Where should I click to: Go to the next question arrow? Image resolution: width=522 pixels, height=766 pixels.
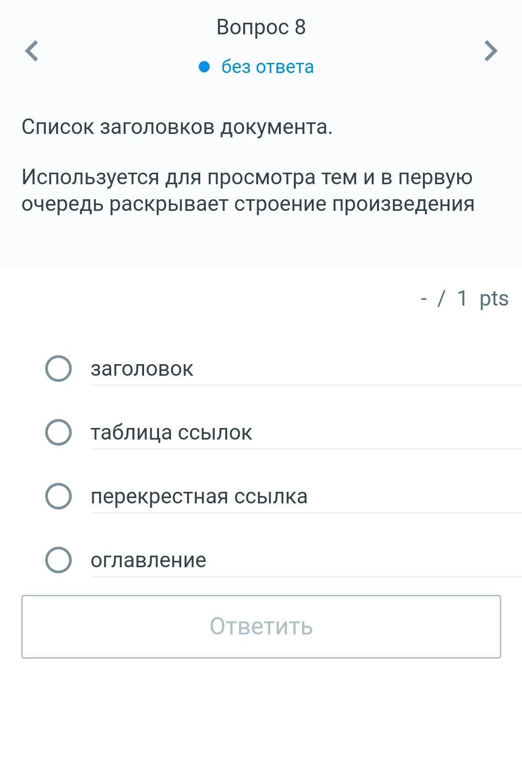click(491, 51)
